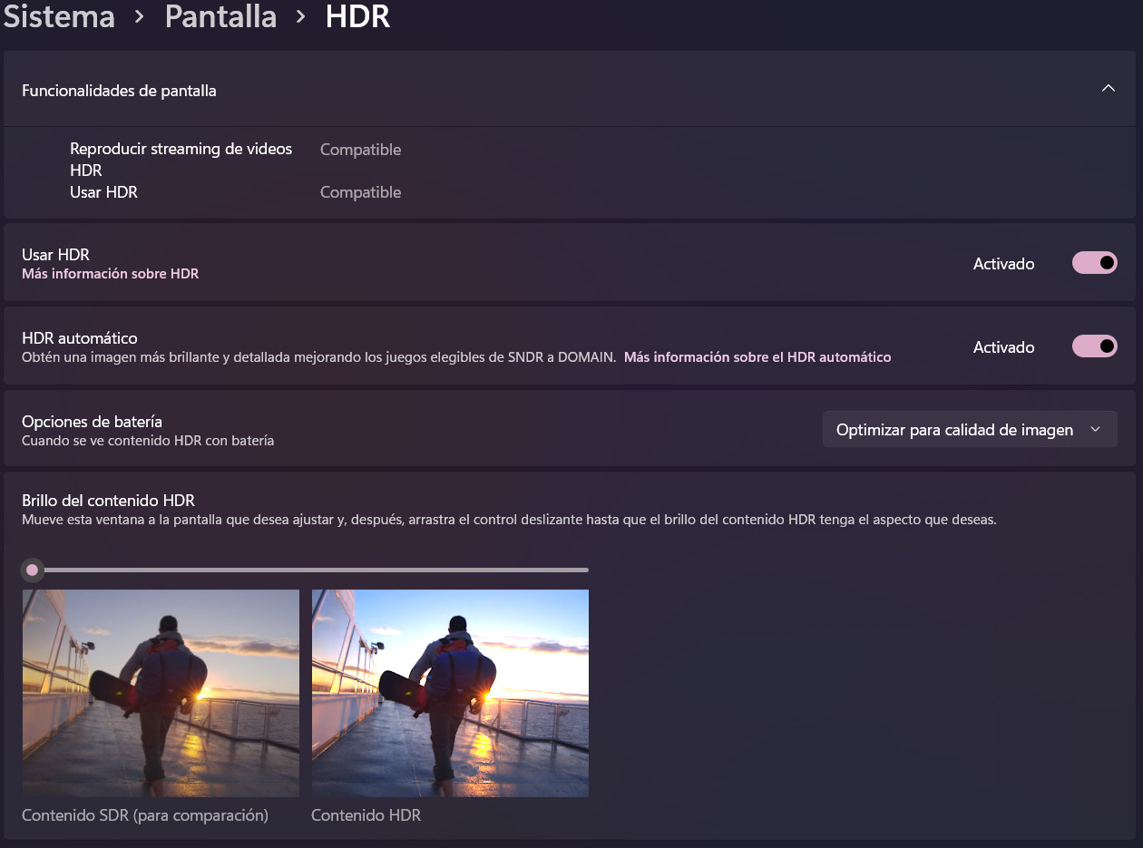Turn off the Usar HDR switch
Image resolution: width=1143 pixels, height=848 pixels.
(1094, 263)
